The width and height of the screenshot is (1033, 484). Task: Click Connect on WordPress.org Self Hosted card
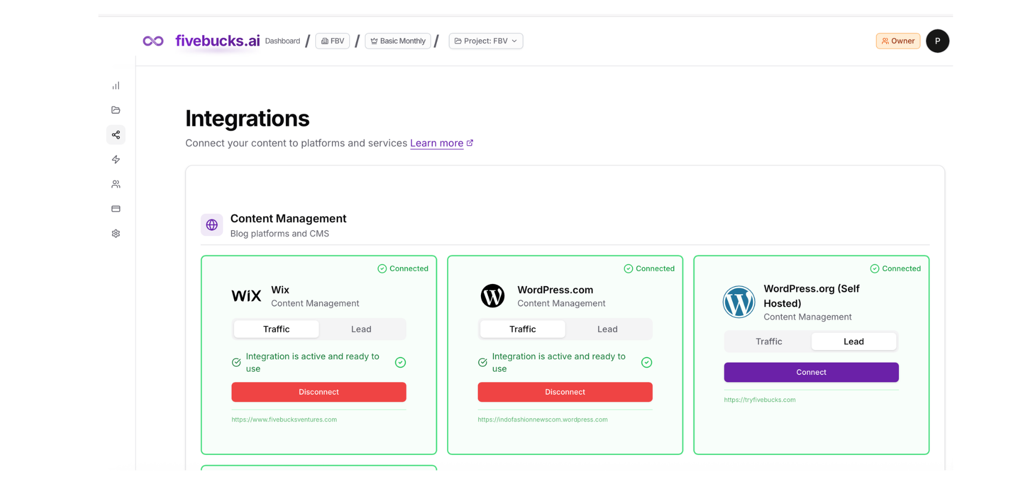tap(811, 372)
